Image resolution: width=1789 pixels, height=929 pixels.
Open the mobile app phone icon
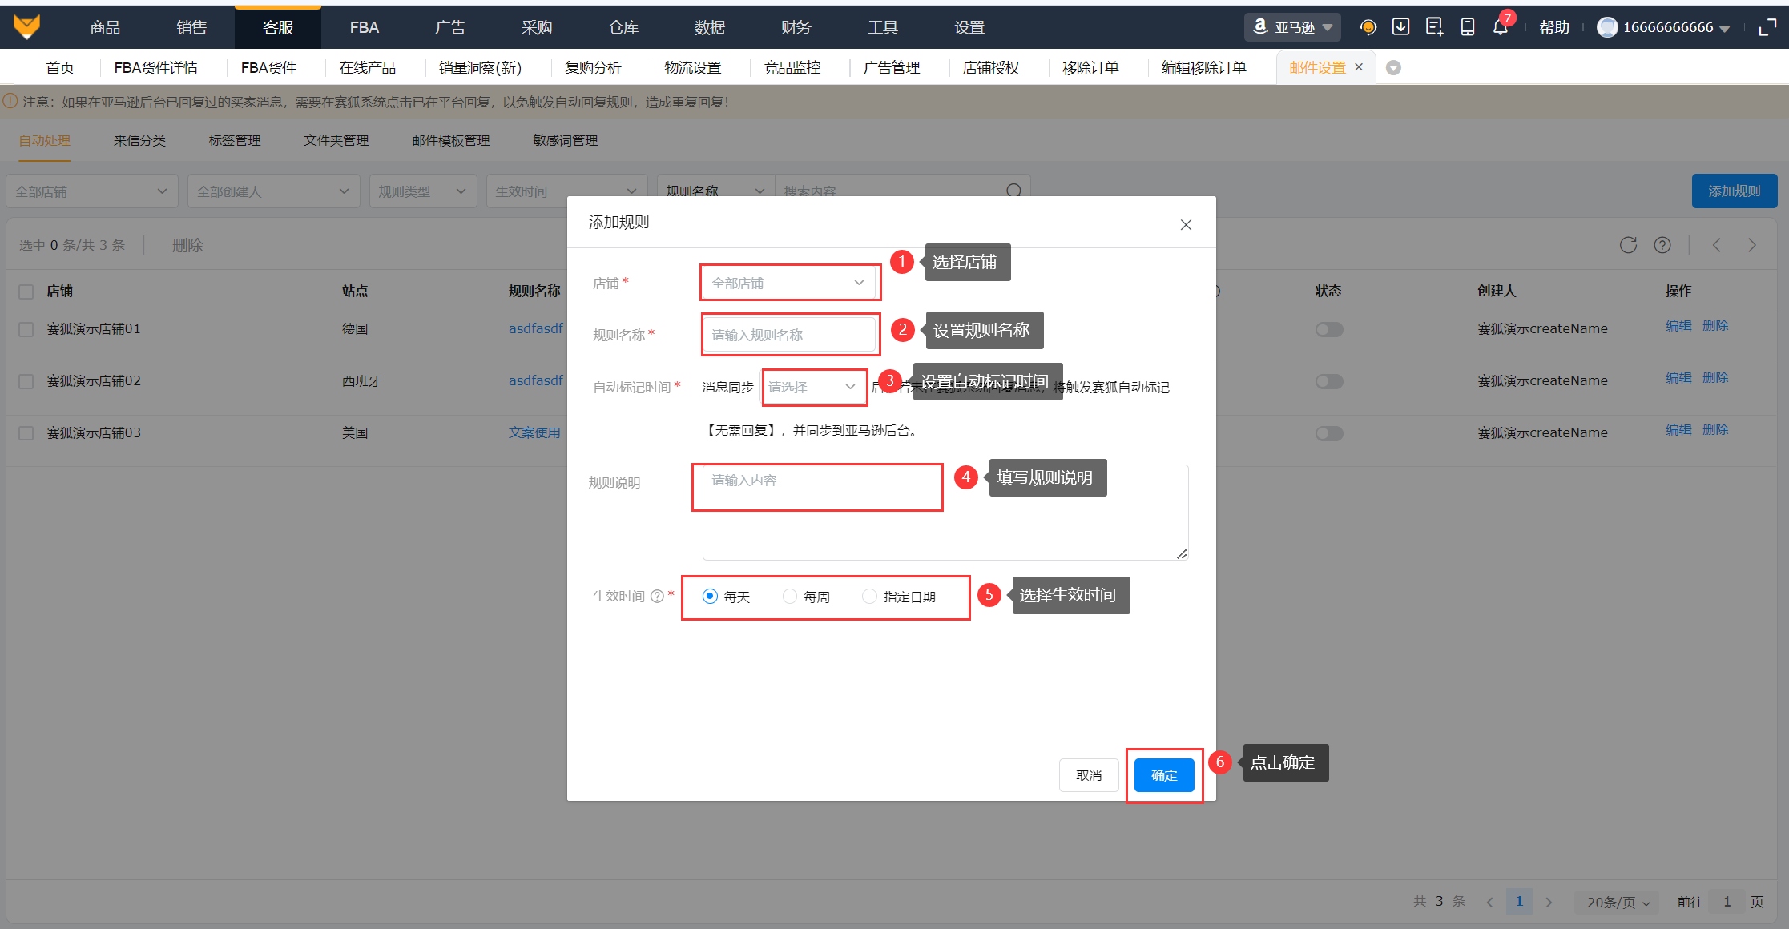click(x=1468, y=27)
